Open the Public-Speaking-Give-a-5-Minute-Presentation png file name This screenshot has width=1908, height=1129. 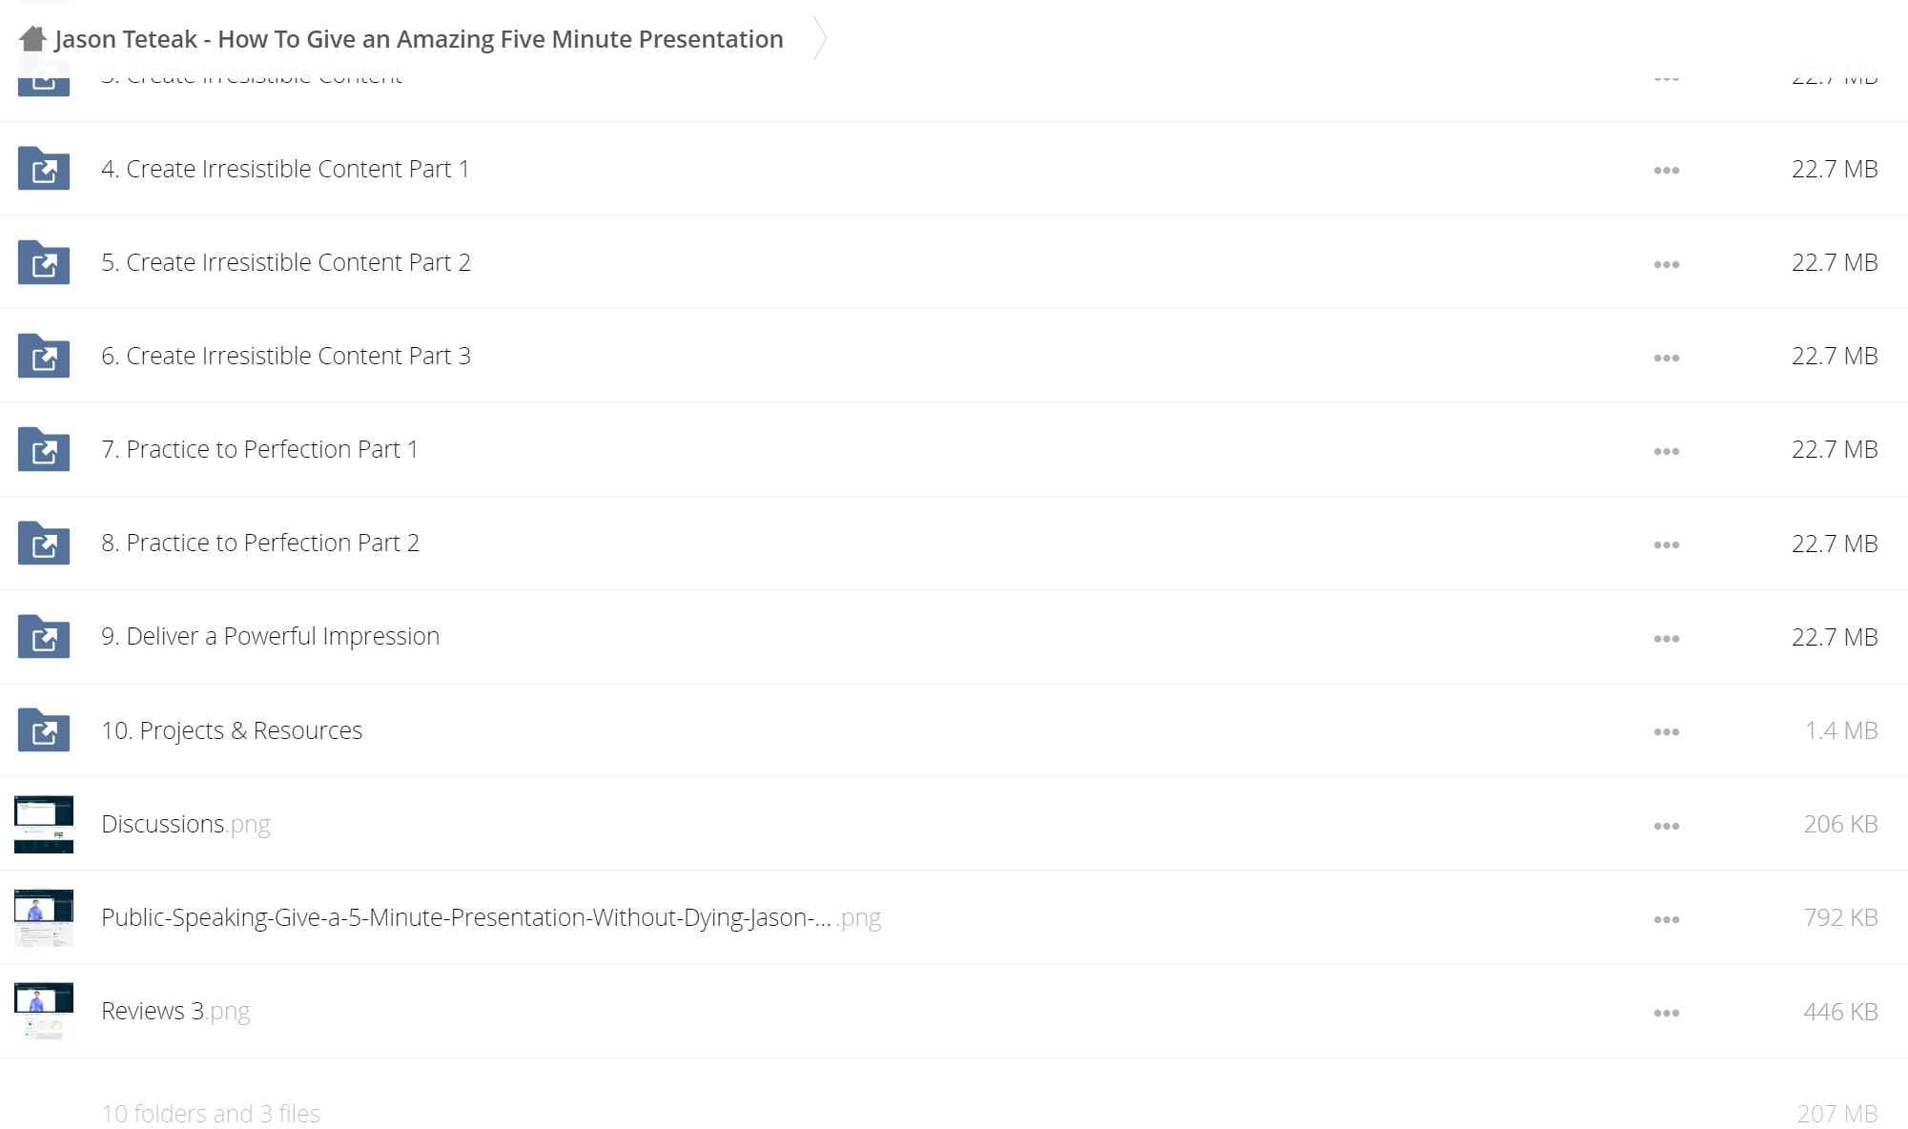(491, 917)
